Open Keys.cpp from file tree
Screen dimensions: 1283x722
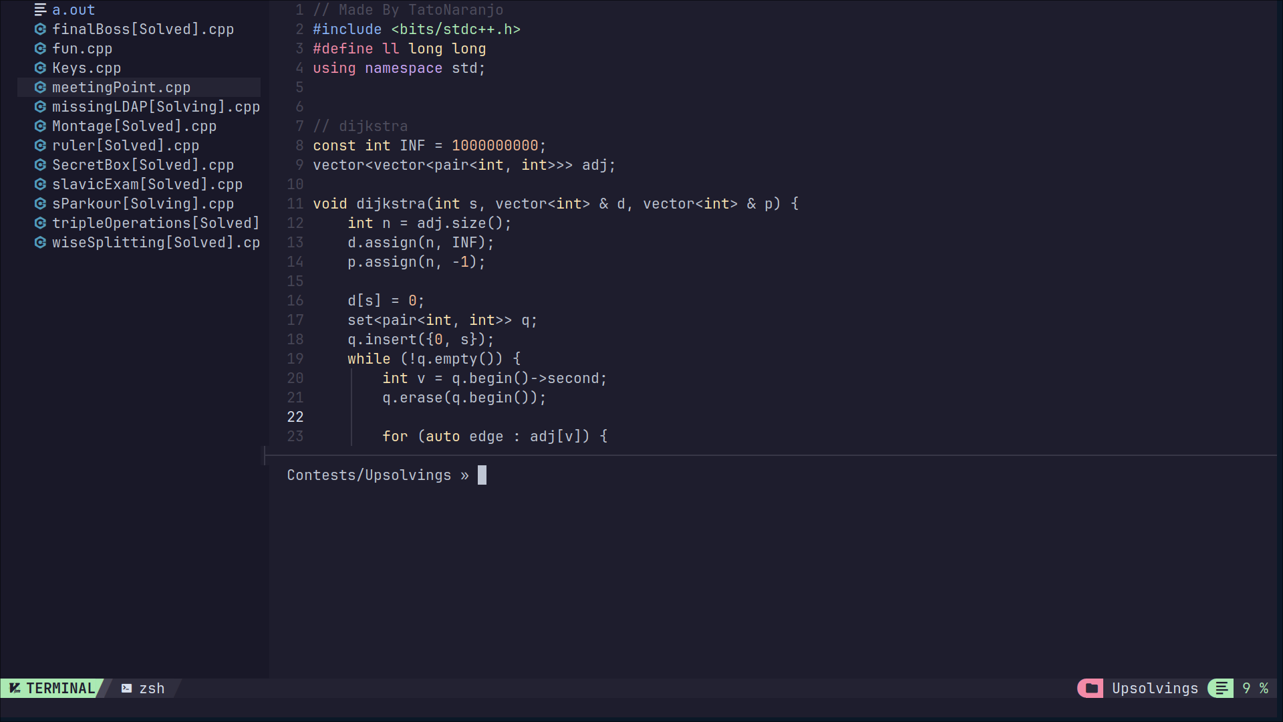[x=87, y=68]
